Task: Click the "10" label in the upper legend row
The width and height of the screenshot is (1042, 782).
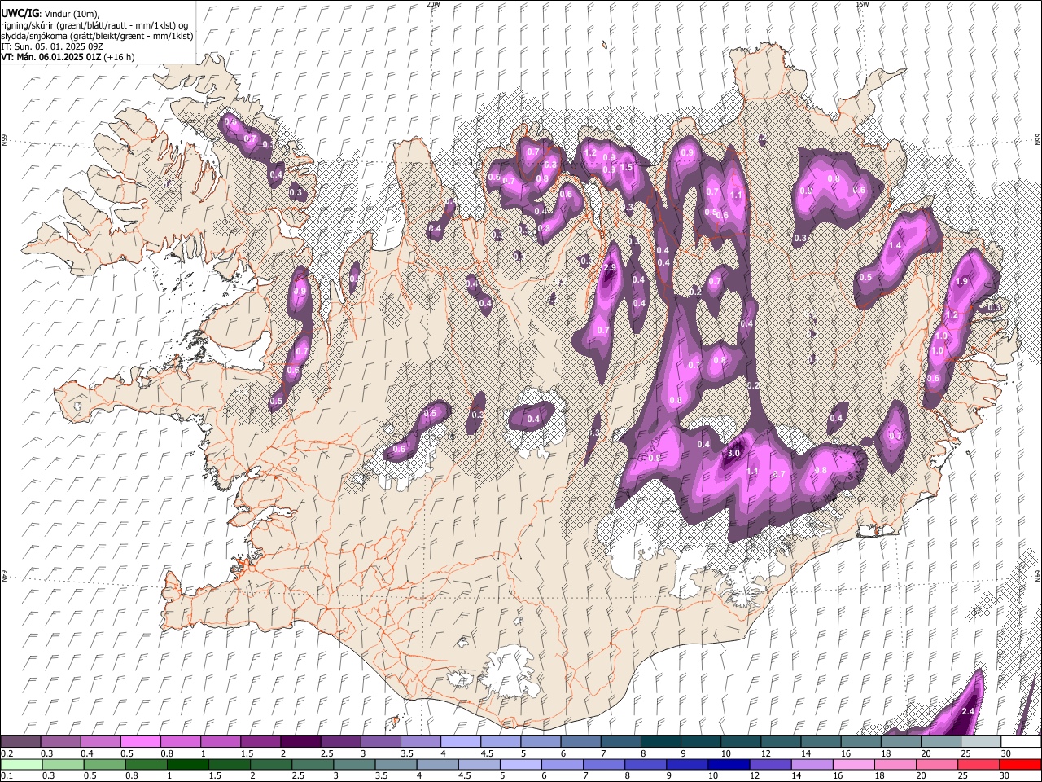Action: (726, 753)
